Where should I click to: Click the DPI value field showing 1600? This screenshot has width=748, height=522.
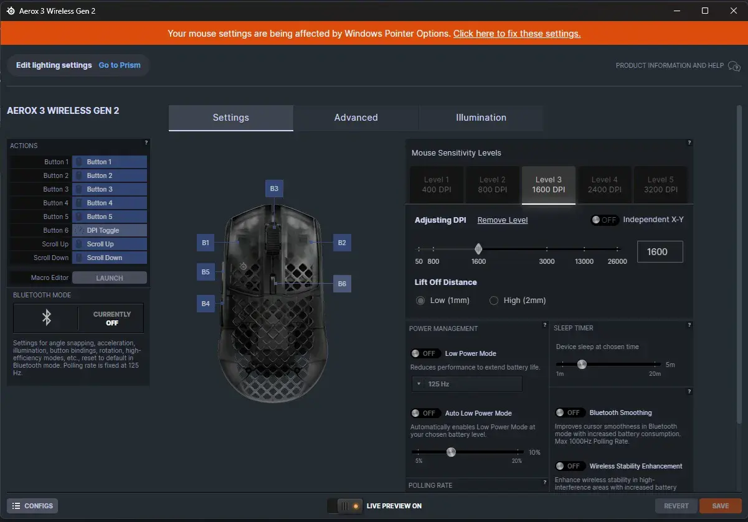[x=660, y=252]
